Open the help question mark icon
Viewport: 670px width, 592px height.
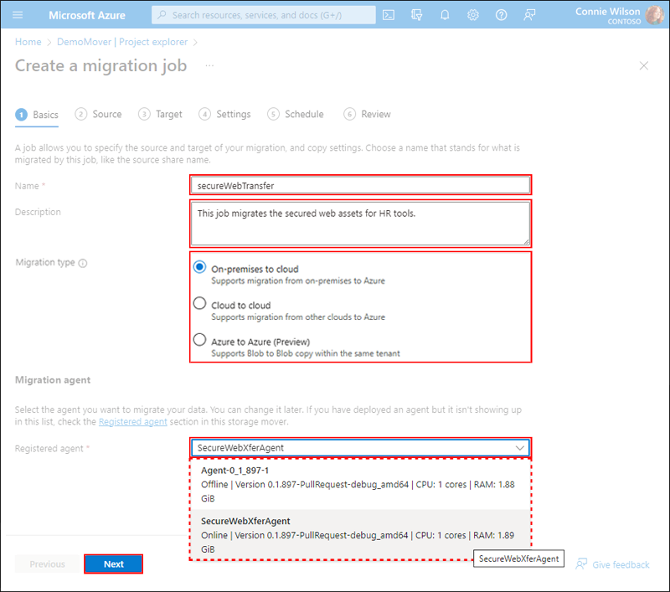[x=501, y=15]
